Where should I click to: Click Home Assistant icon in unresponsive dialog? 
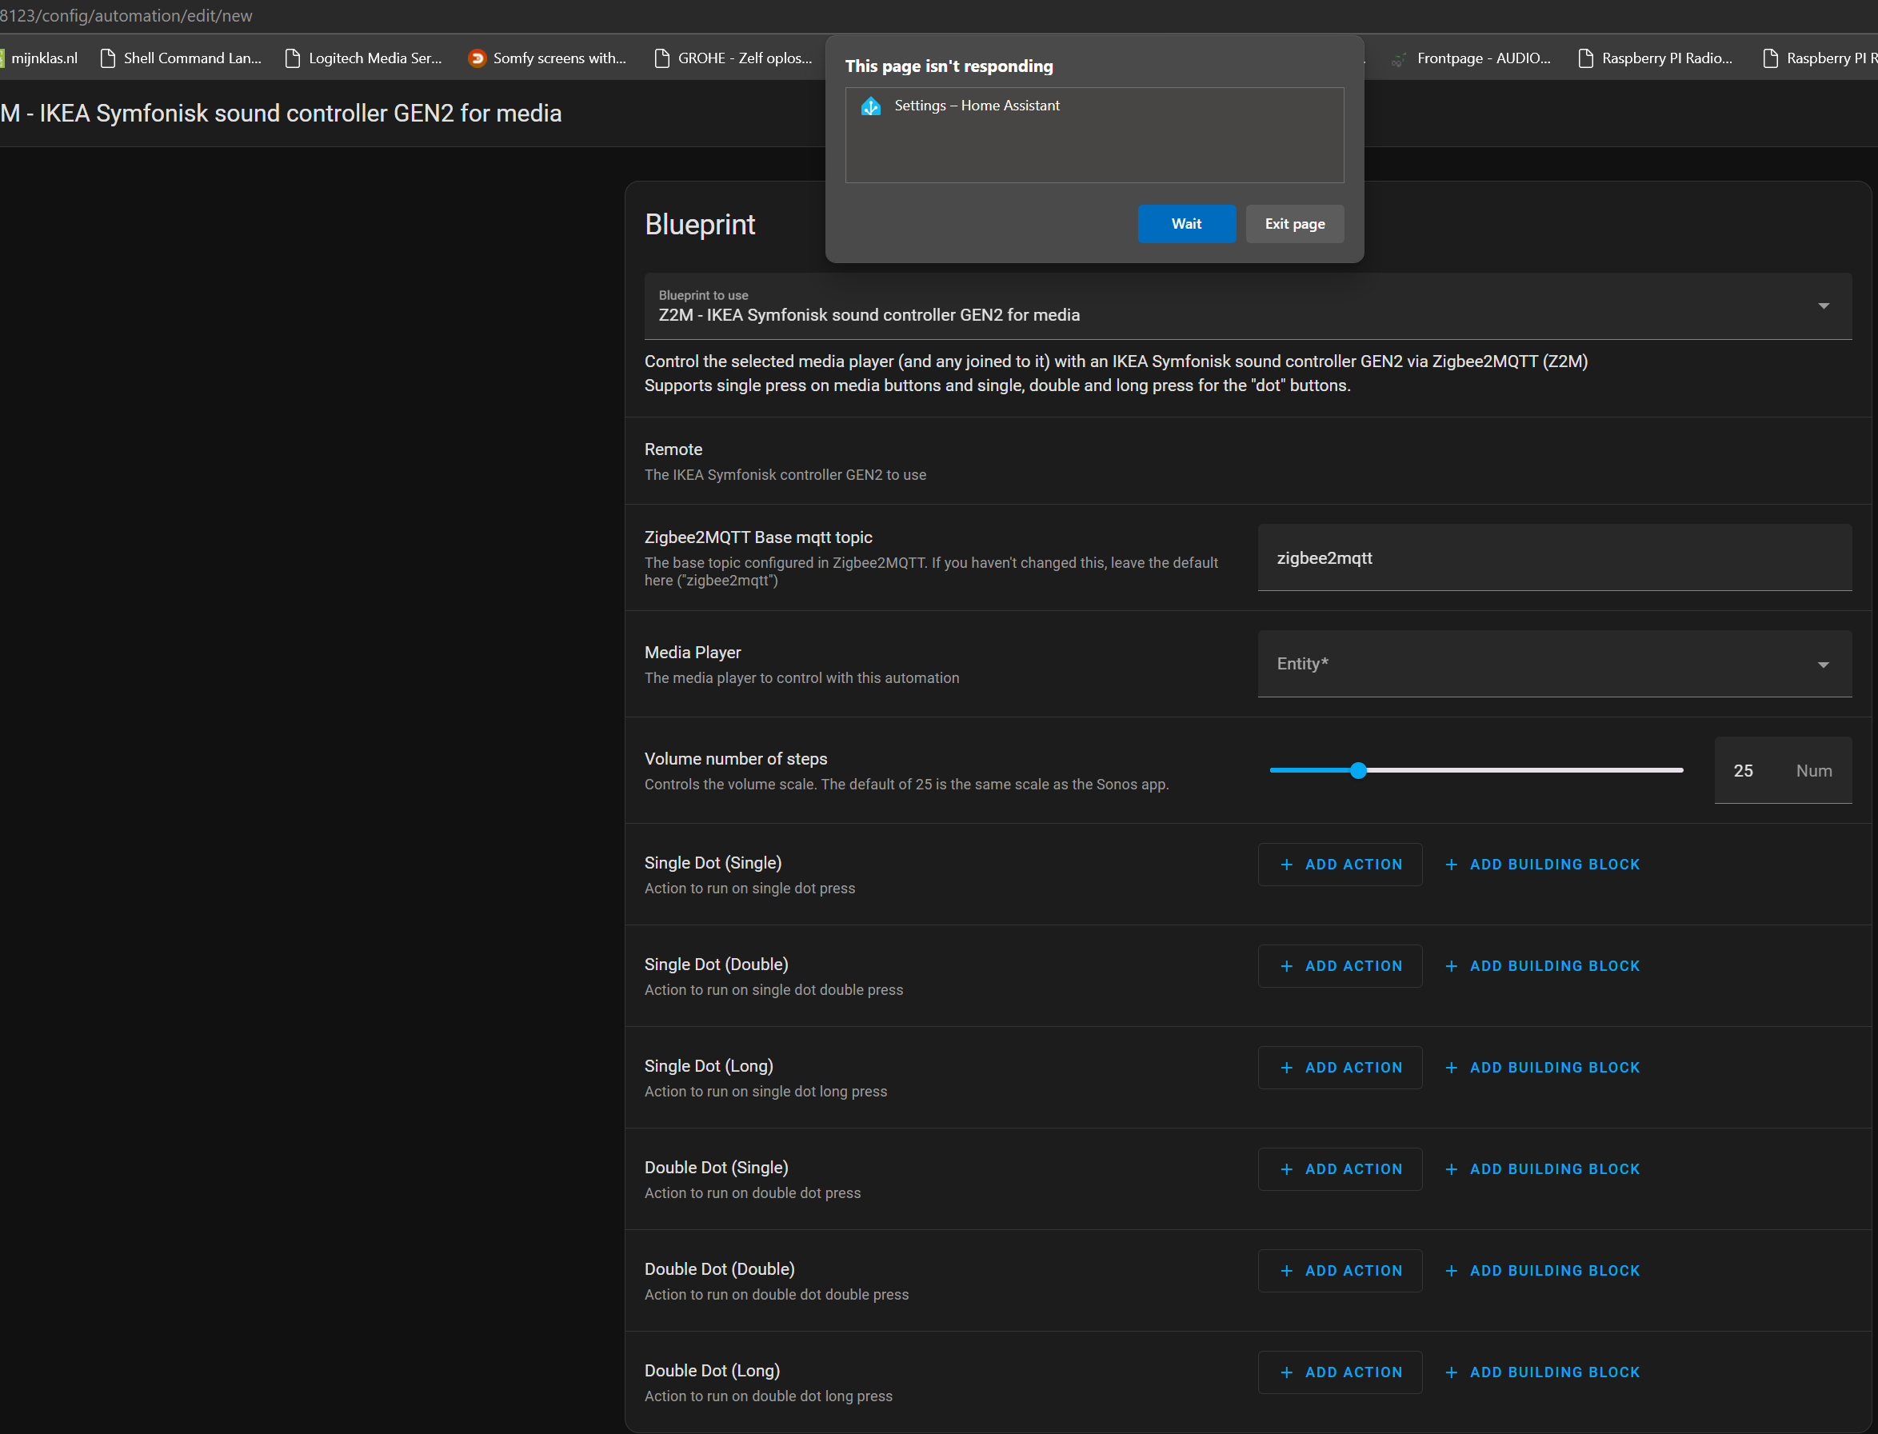pyautogui.click(x=870, y=106)
